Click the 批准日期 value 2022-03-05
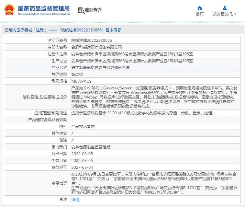Viewport: 245px width, 207px height. pyautogui.click(x=82, y=154)
